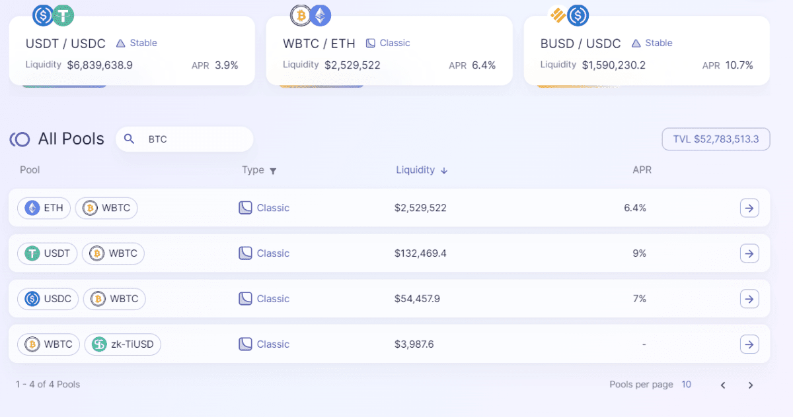The width and height of the screenshot is (793, 417).
Task: Click the Liquidity descending sort arrow
Action: [444, 170]
